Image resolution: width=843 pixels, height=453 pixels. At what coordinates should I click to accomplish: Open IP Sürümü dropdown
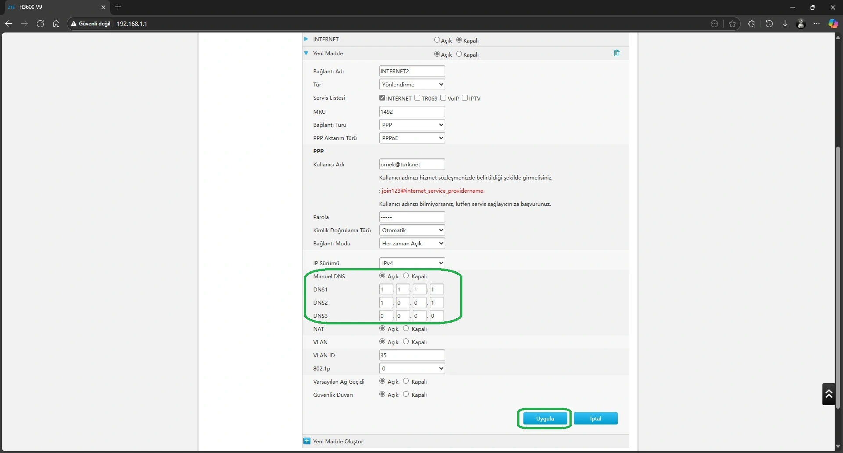(412, 263)
